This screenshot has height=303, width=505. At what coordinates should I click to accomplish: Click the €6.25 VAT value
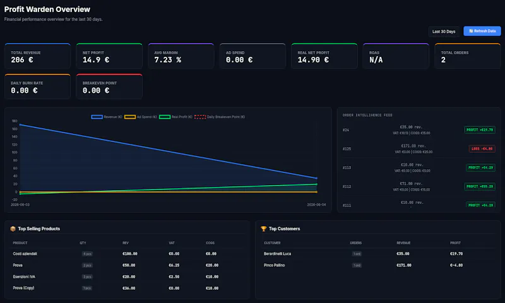(x=174, y=265)
